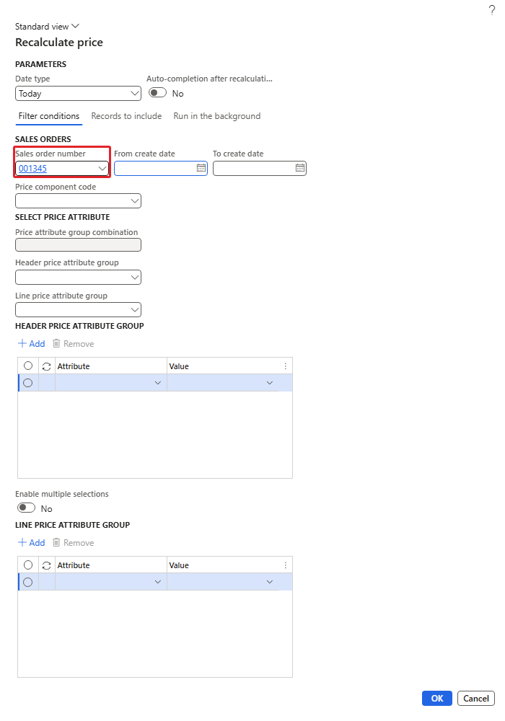Open the help question mark icon
The width and height of the screenshot is (505, 721).
[x=492, y=10]
